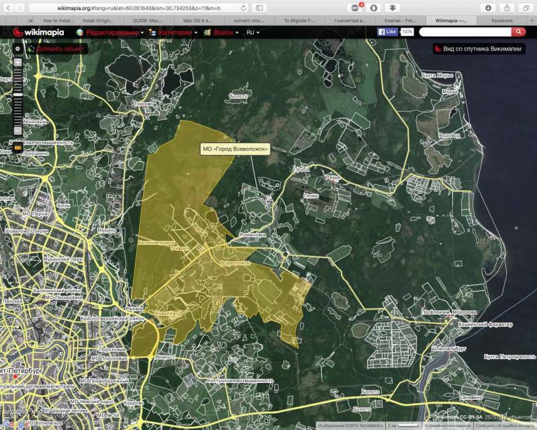Click the Wikimapia search input field
537x430 pixels.
[465, 32]
